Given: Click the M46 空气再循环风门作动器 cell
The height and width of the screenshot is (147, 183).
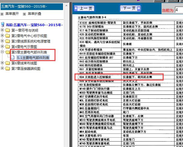Looking at the screenshot, I should click(100, 116).
